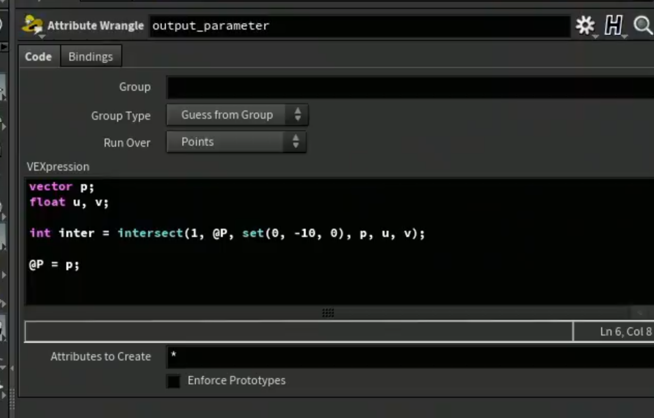Screen dimensions: 654x418
Task: Open the gear settings menu icon
Action: [x=585, y=25]
